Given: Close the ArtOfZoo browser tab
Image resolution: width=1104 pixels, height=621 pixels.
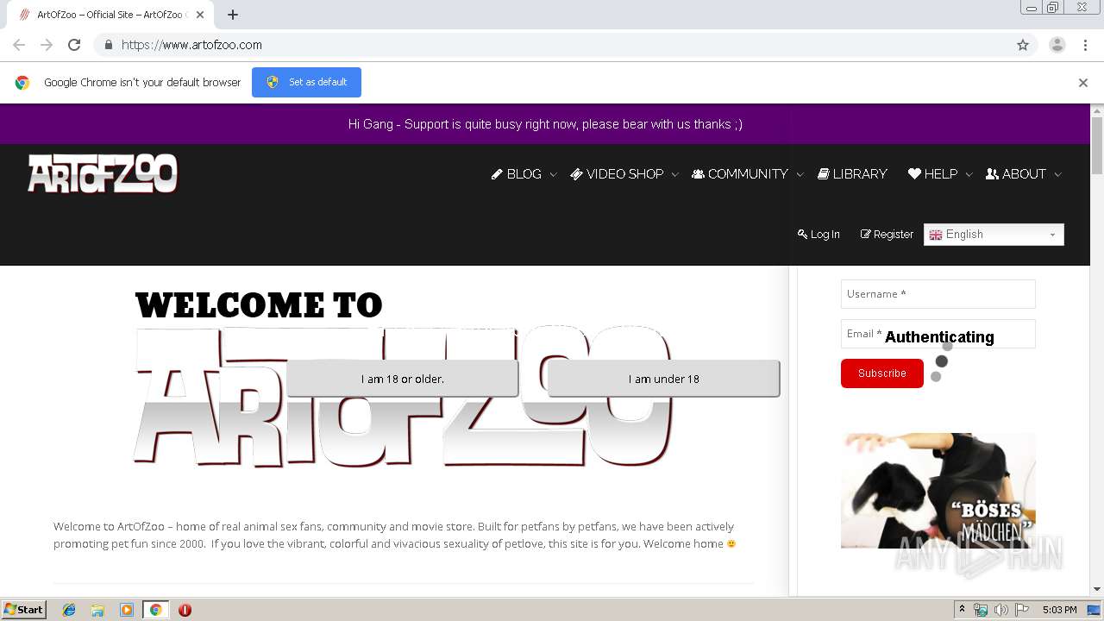Looking at the screenshot, I should (200, 15).
